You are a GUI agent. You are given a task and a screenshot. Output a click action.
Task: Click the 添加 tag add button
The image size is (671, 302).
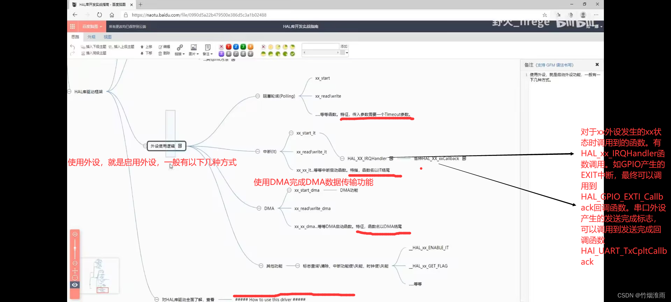344,46
